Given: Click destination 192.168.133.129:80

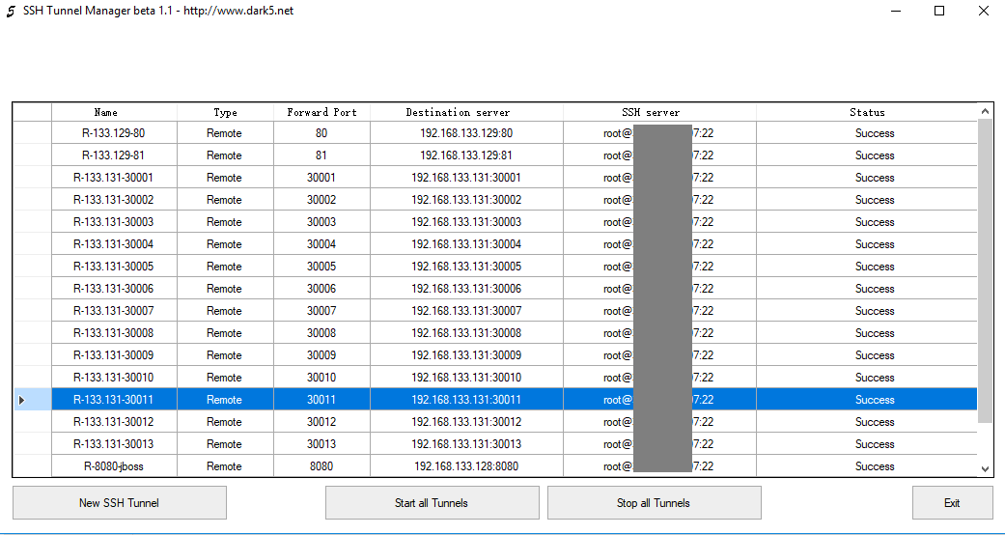Looking at the screenshot, I should (x=466, y=133).
